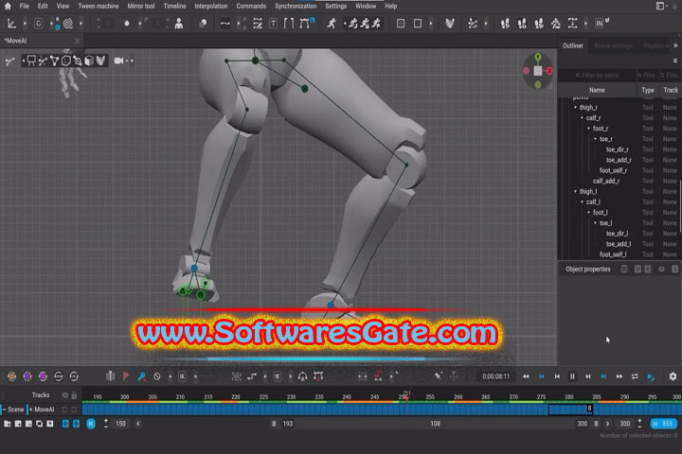
Task: Click the first footprints icon in toolbar
Action: (505, 24)
